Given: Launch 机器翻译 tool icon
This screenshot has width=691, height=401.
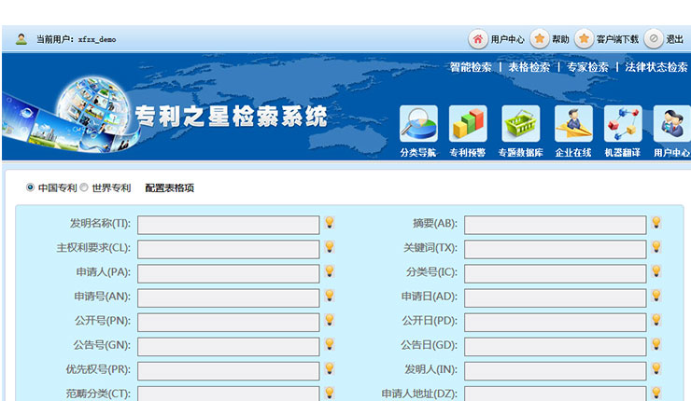Looking at the screenshot, I should [622, 124].
